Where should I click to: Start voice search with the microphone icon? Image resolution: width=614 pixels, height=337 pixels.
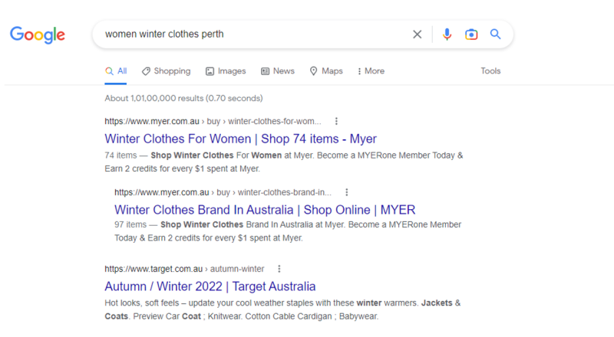click(x=447, y=34)
